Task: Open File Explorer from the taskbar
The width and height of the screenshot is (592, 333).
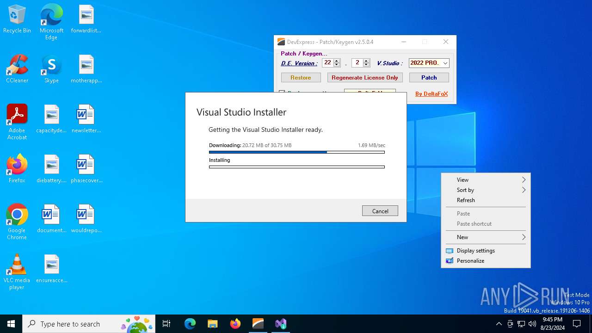Action: coord(212,324)
